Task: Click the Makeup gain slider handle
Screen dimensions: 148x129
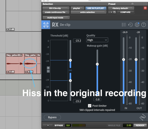Action: (x=97, y=64)
